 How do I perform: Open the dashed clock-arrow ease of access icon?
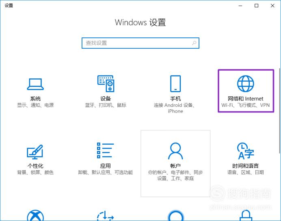point(106,216)
